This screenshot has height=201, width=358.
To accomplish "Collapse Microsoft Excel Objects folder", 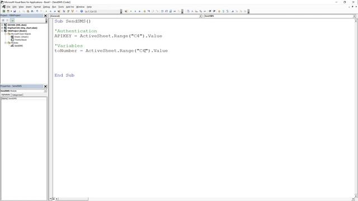I will pyautogui.click(x=6, y=33).
